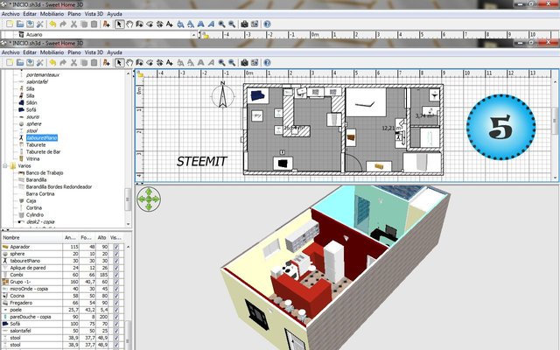Image resolution: width=560 pixels, height=350 pixels.
Task: Click Save home icon in front window toolbar
Action: [30, 62]
